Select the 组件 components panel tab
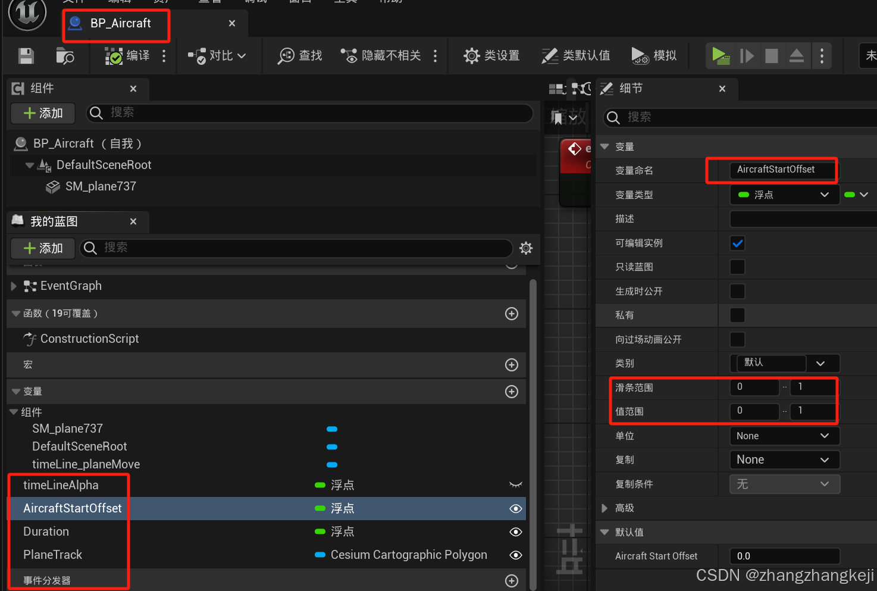Image resolution: width=877 pixels, height=591 pixels. 42,89
